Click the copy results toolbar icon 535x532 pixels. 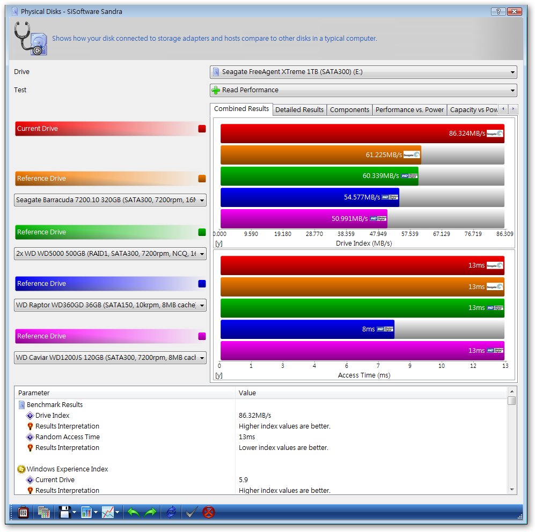[x=43, y=512]
